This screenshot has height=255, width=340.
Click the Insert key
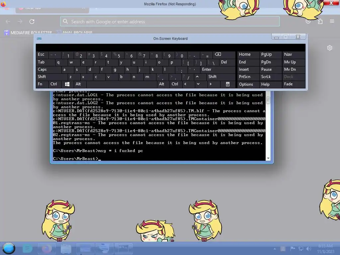(x=248, y=70)
